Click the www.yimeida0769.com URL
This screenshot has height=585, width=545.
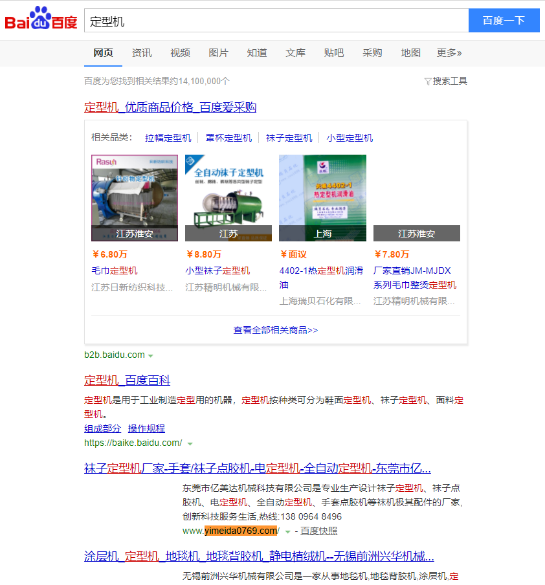[231, 531]
